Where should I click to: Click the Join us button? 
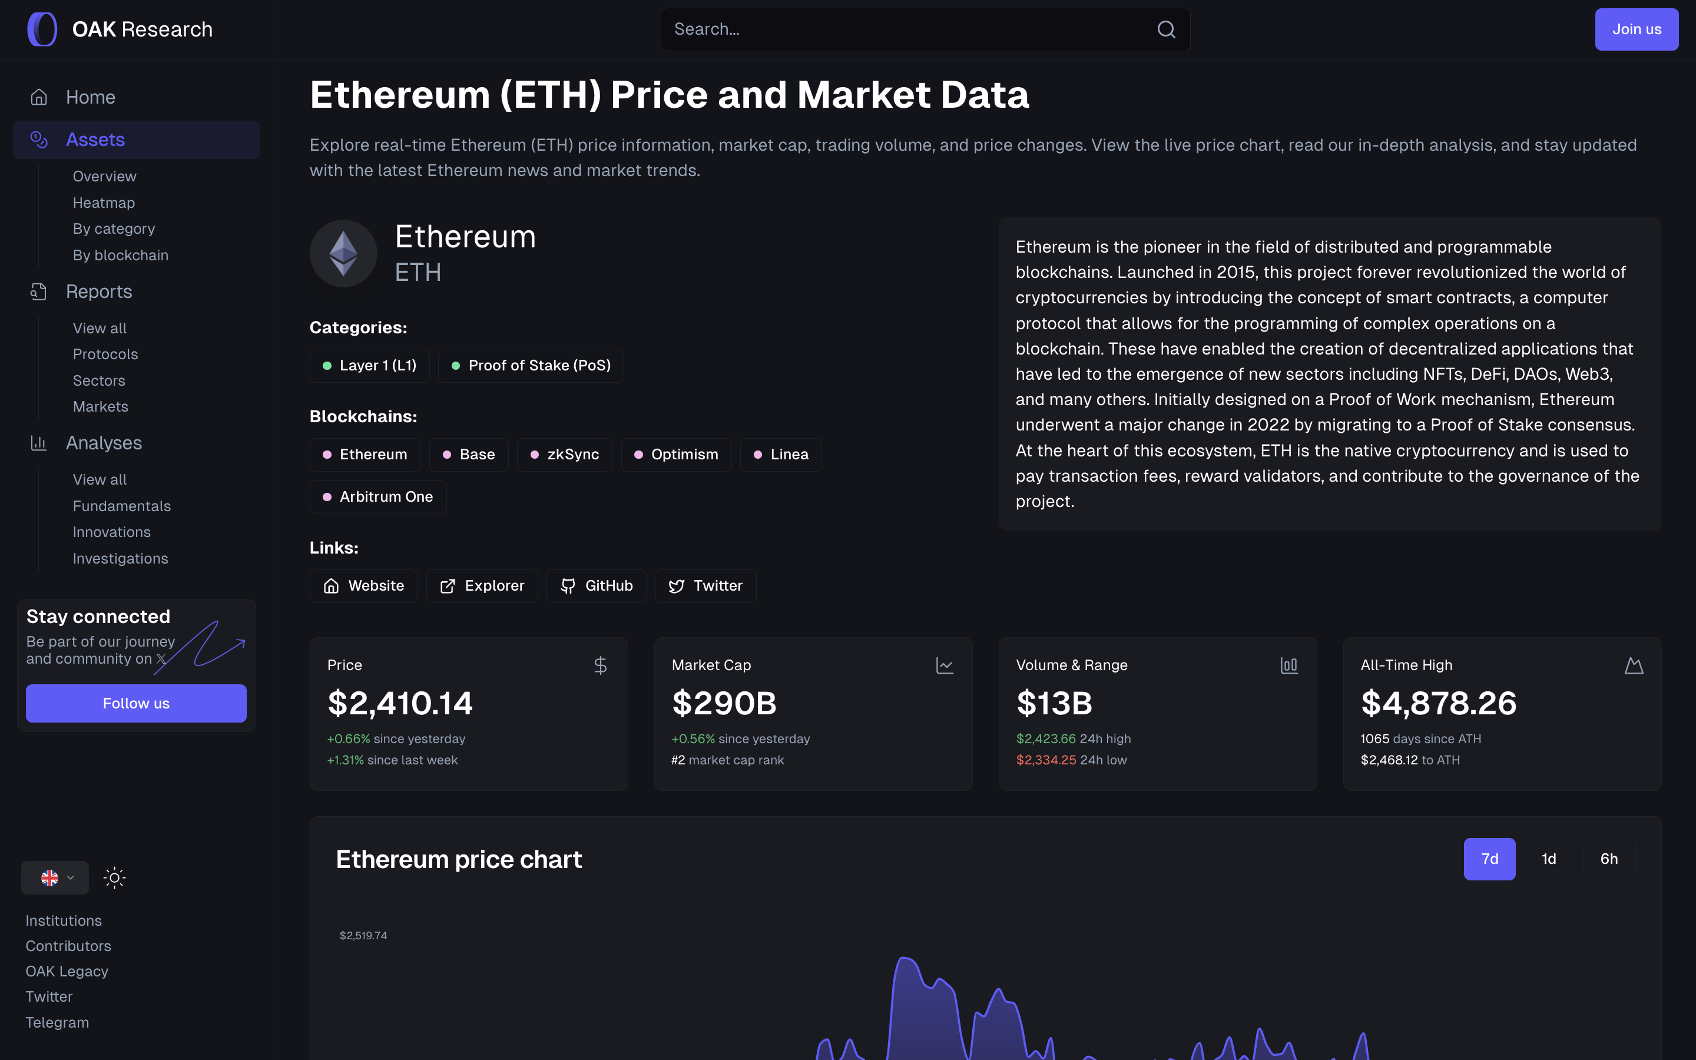click(x=1637, y=29)
